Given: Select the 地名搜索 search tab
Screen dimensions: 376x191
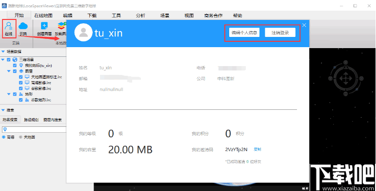Looking at the screenshot, I should coord(10,120).
